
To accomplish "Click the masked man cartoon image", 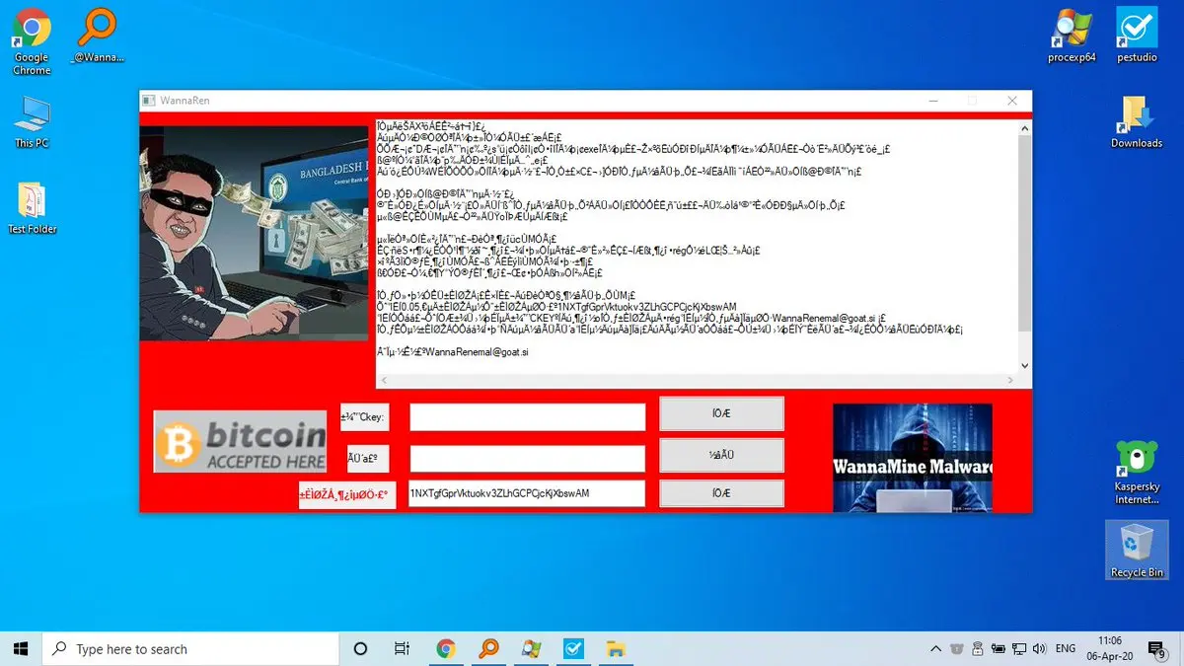I will coord(256,233).
